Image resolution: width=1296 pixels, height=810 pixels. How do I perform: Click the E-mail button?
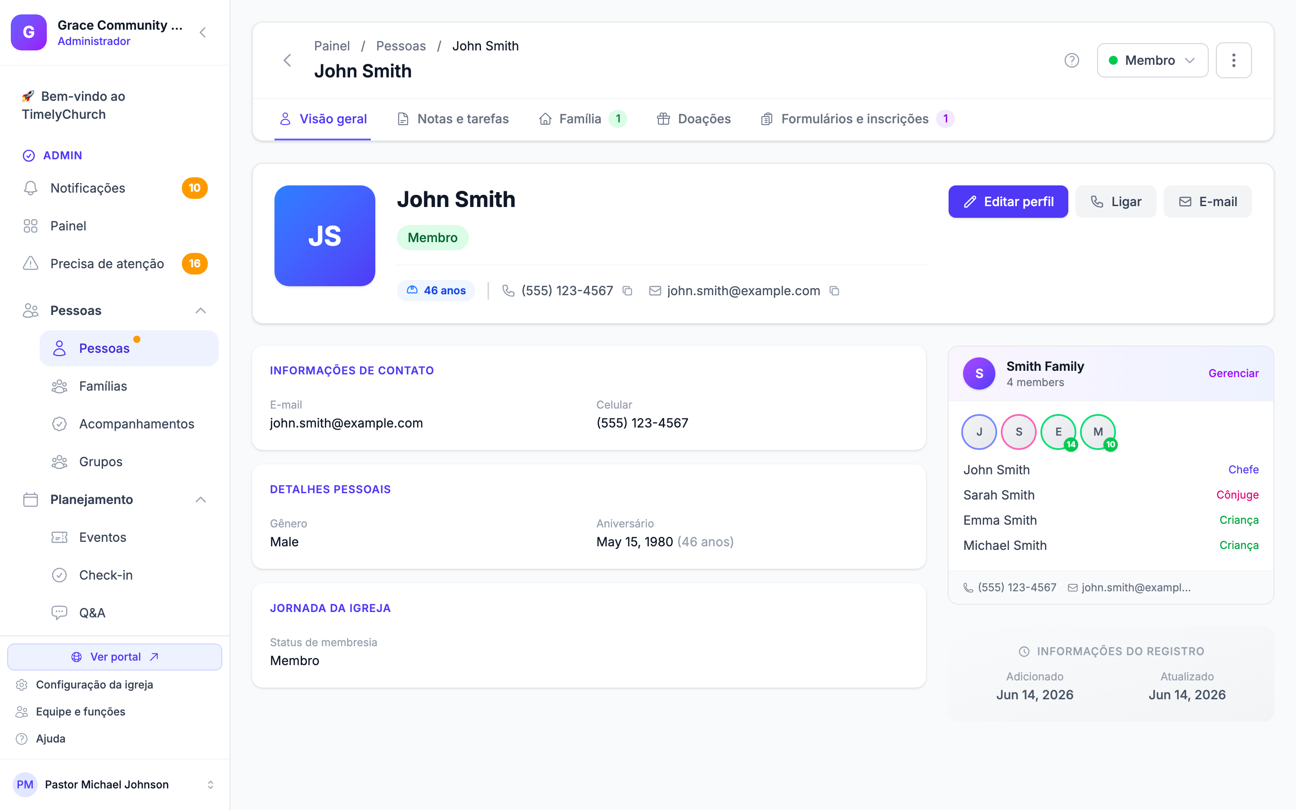pos(1208,202)
